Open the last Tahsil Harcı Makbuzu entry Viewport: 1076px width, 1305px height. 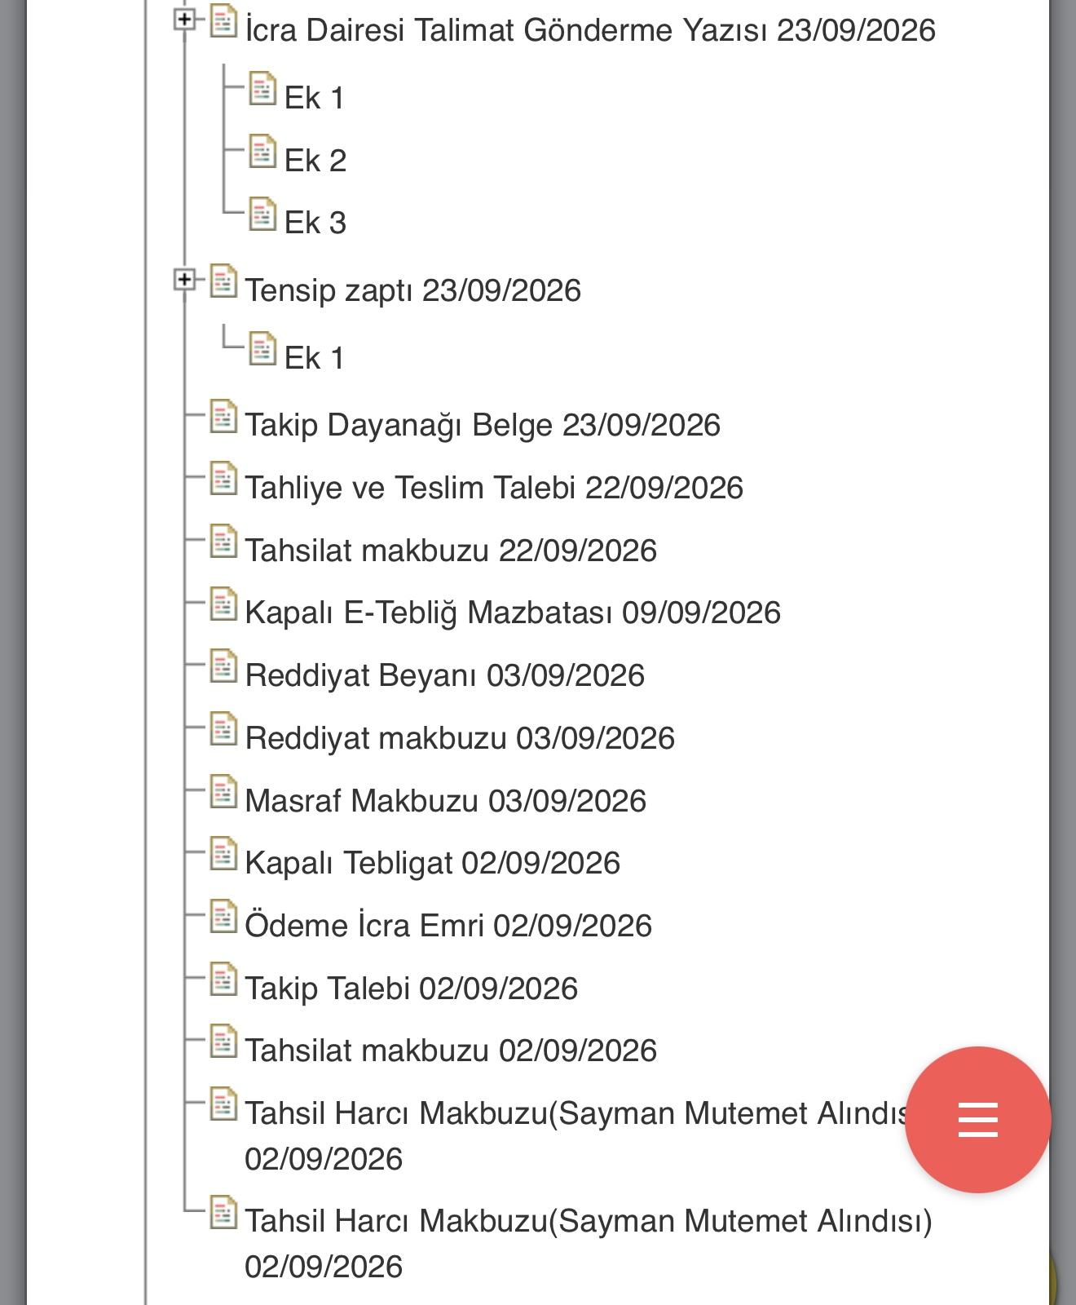point(588,1244)
